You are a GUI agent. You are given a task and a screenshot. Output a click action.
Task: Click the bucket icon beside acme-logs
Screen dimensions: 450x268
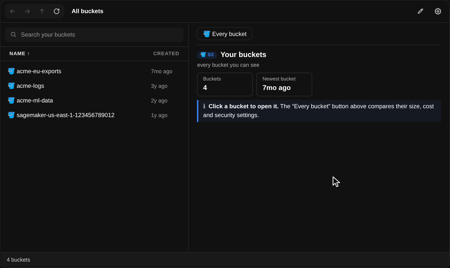point(11,86)
